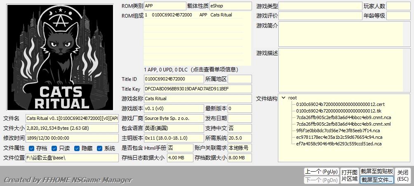Click the Cats Ritual cover thumbnail
The image size is (414, 186).
click(61, 58)
